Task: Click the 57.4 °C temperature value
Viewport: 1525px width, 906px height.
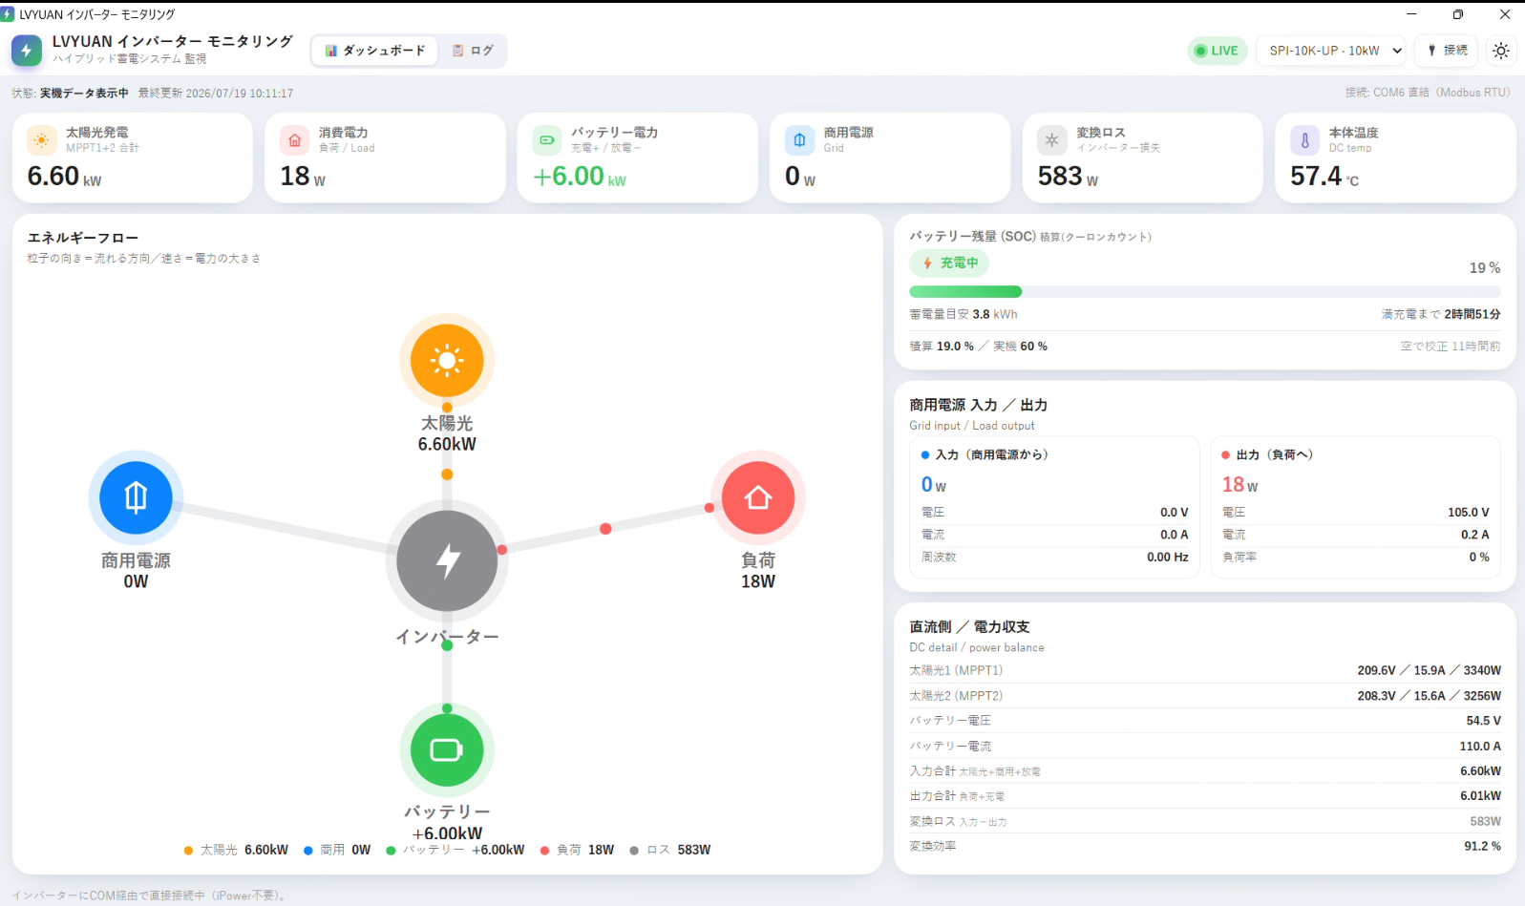Action: tap(1324, 177)
